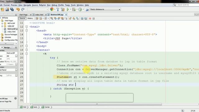The height and width of the screenshot is (112, 199).
Task: Switch to the Start Page tab
Action: 24,15
